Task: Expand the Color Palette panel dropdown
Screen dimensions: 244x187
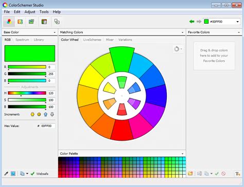Action: click(x=182, y=154)
